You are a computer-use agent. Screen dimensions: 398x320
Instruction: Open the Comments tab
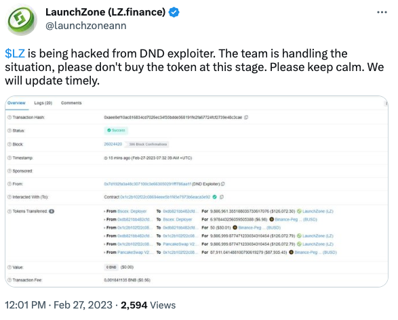(71, 103)
